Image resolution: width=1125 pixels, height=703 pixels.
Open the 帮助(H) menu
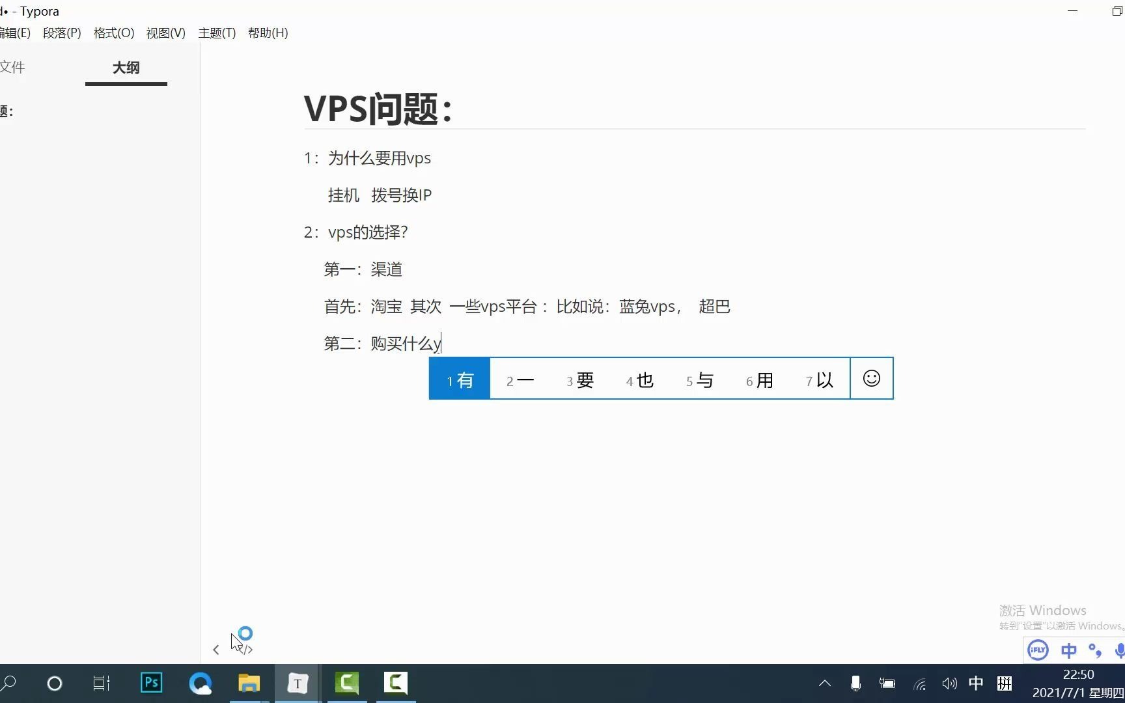[268, 33]
